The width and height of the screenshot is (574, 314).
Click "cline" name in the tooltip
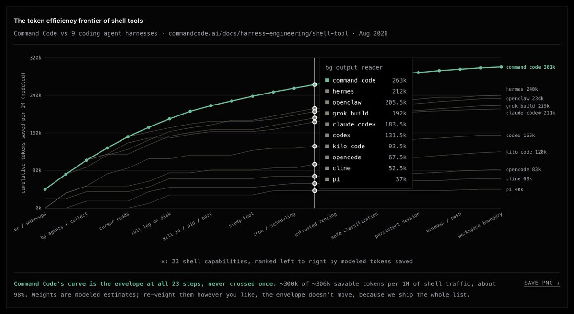[x=342, y=168]
